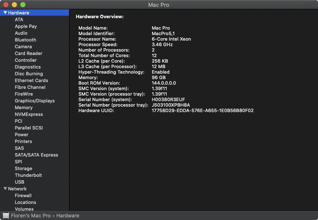Open the NVMExpress section

click(x=29, y=114)
